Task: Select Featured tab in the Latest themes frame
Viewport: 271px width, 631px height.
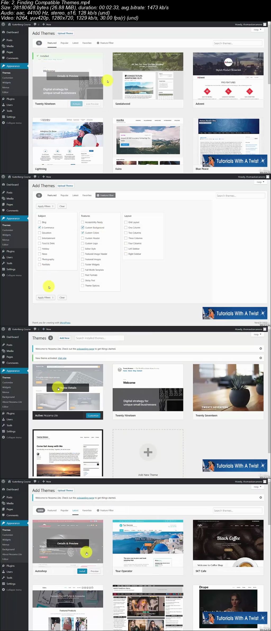Action: click(x=52, y=510)
